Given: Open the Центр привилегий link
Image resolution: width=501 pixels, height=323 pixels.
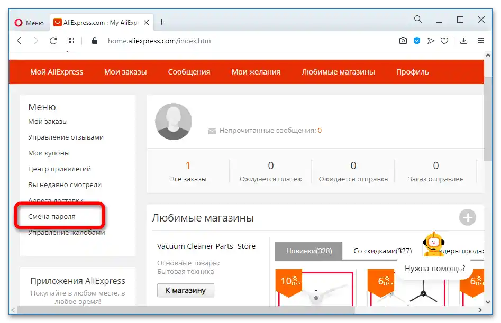Looking at the screenshot, I should click(59, 169).
